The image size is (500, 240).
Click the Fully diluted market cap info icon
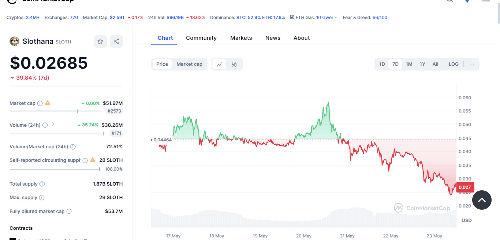click(69, 212)
